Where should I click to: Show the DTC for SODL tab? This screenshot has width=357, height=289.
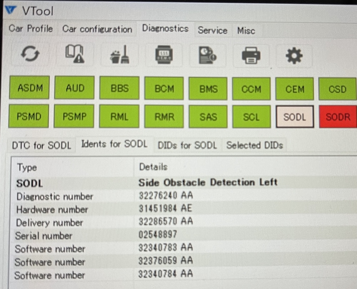click(41, 146)
